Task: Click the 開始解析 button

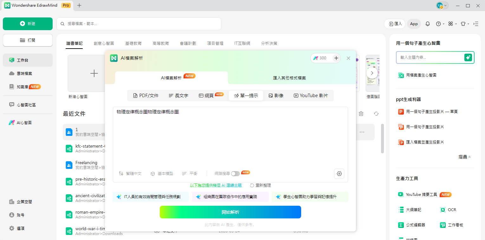Action: point(230,212)
